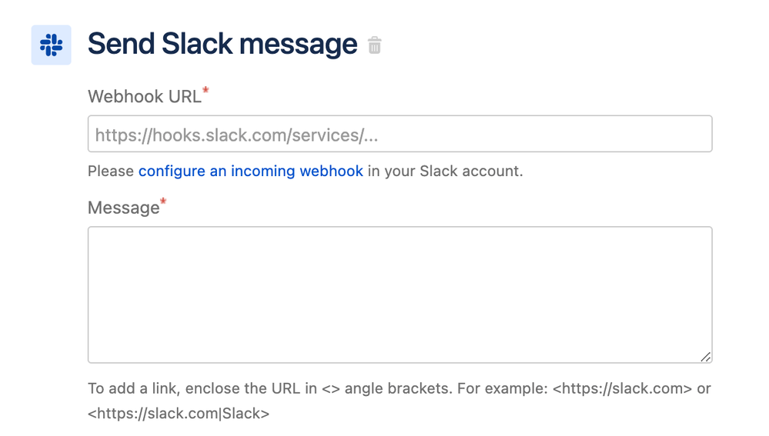Image resolution: width=769 pixels, height=436 pixels.
Task: Click the red asterisk beside Message
Action: click(163, 201)
